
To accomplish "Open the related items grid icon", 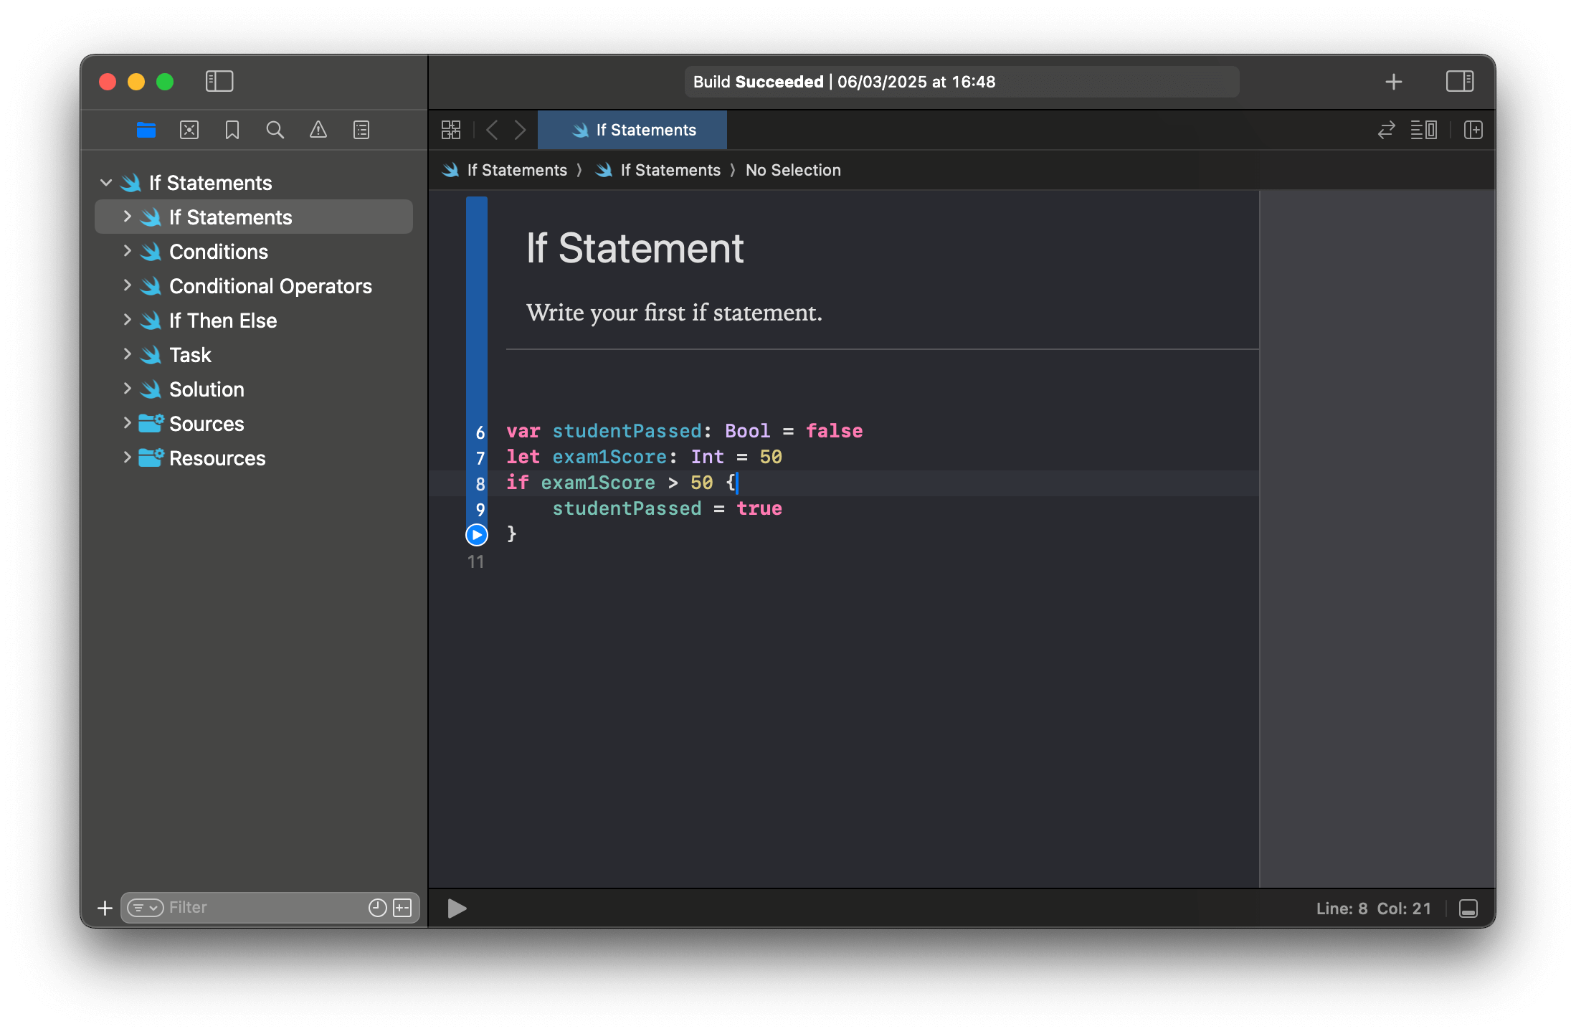I will tap(451, 130).
